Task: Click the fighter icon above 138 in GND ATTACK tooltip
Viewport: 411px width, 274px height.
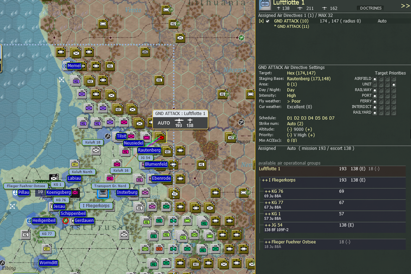Action: point(190,121)
